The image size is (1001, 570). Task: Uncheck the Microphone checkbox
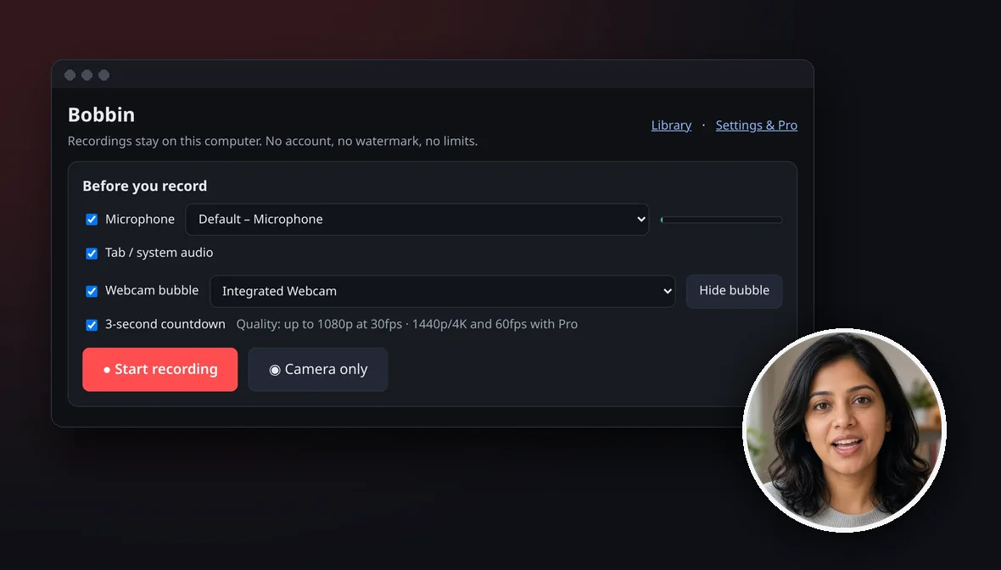pyautogui.click(x=92, y=220)
